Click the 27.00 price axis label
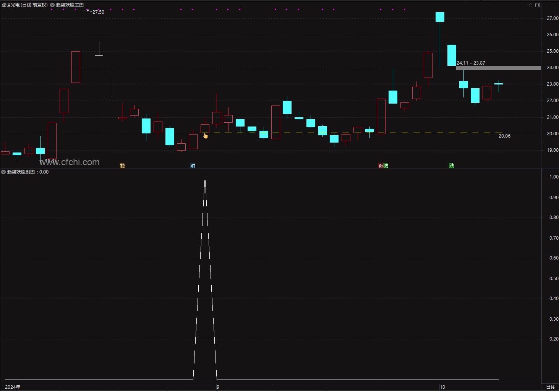 point(553,18)
